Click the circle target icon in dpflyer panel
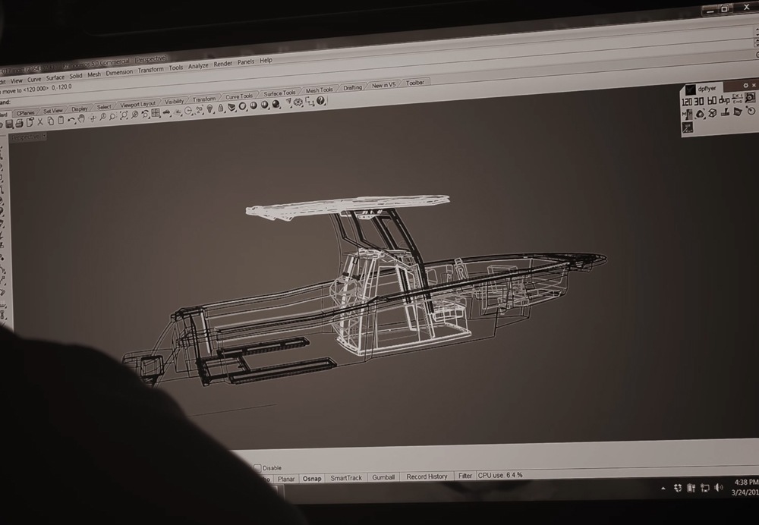 coord(751,110)
